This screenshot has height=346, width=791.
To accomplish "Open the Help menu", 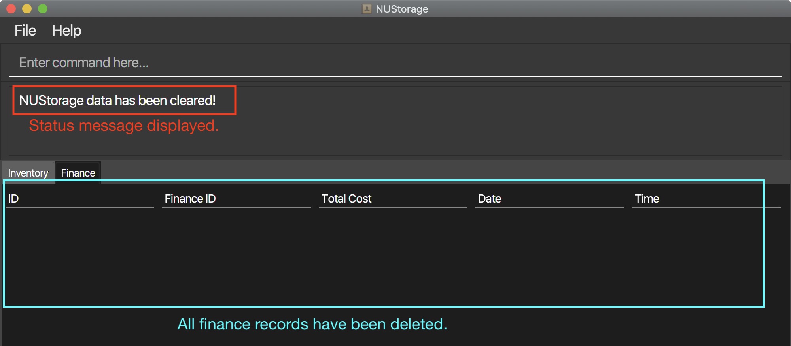I will coord(66,30).
